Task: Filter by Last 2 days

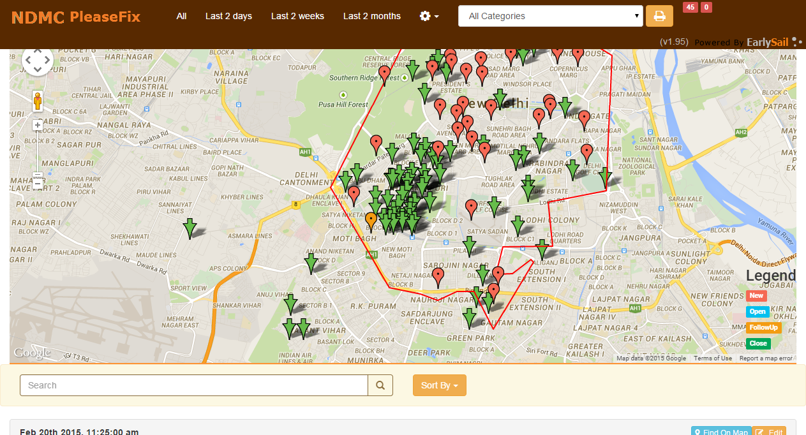Action: click(x=228, y=16)
